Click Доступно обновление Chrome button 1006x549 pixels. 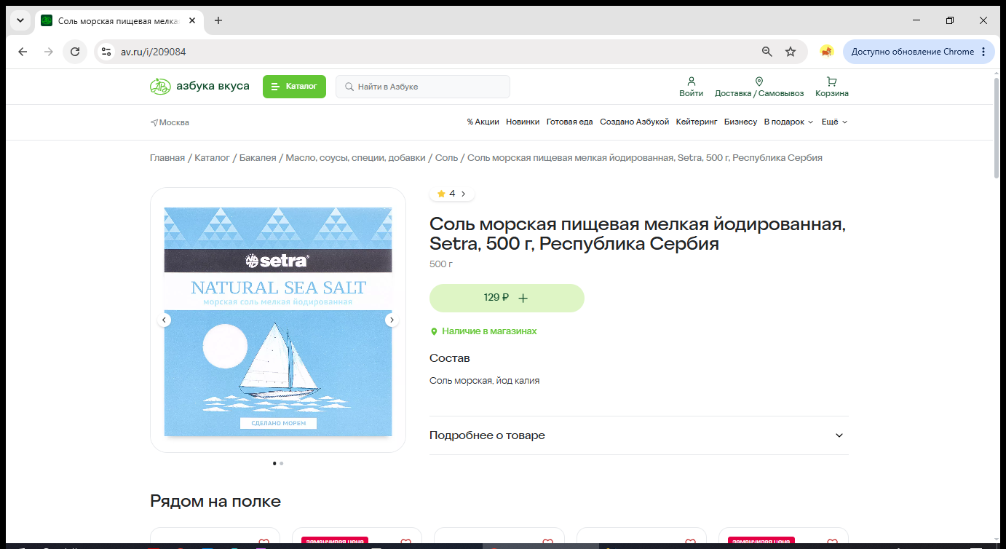click(x=912, y=52)
